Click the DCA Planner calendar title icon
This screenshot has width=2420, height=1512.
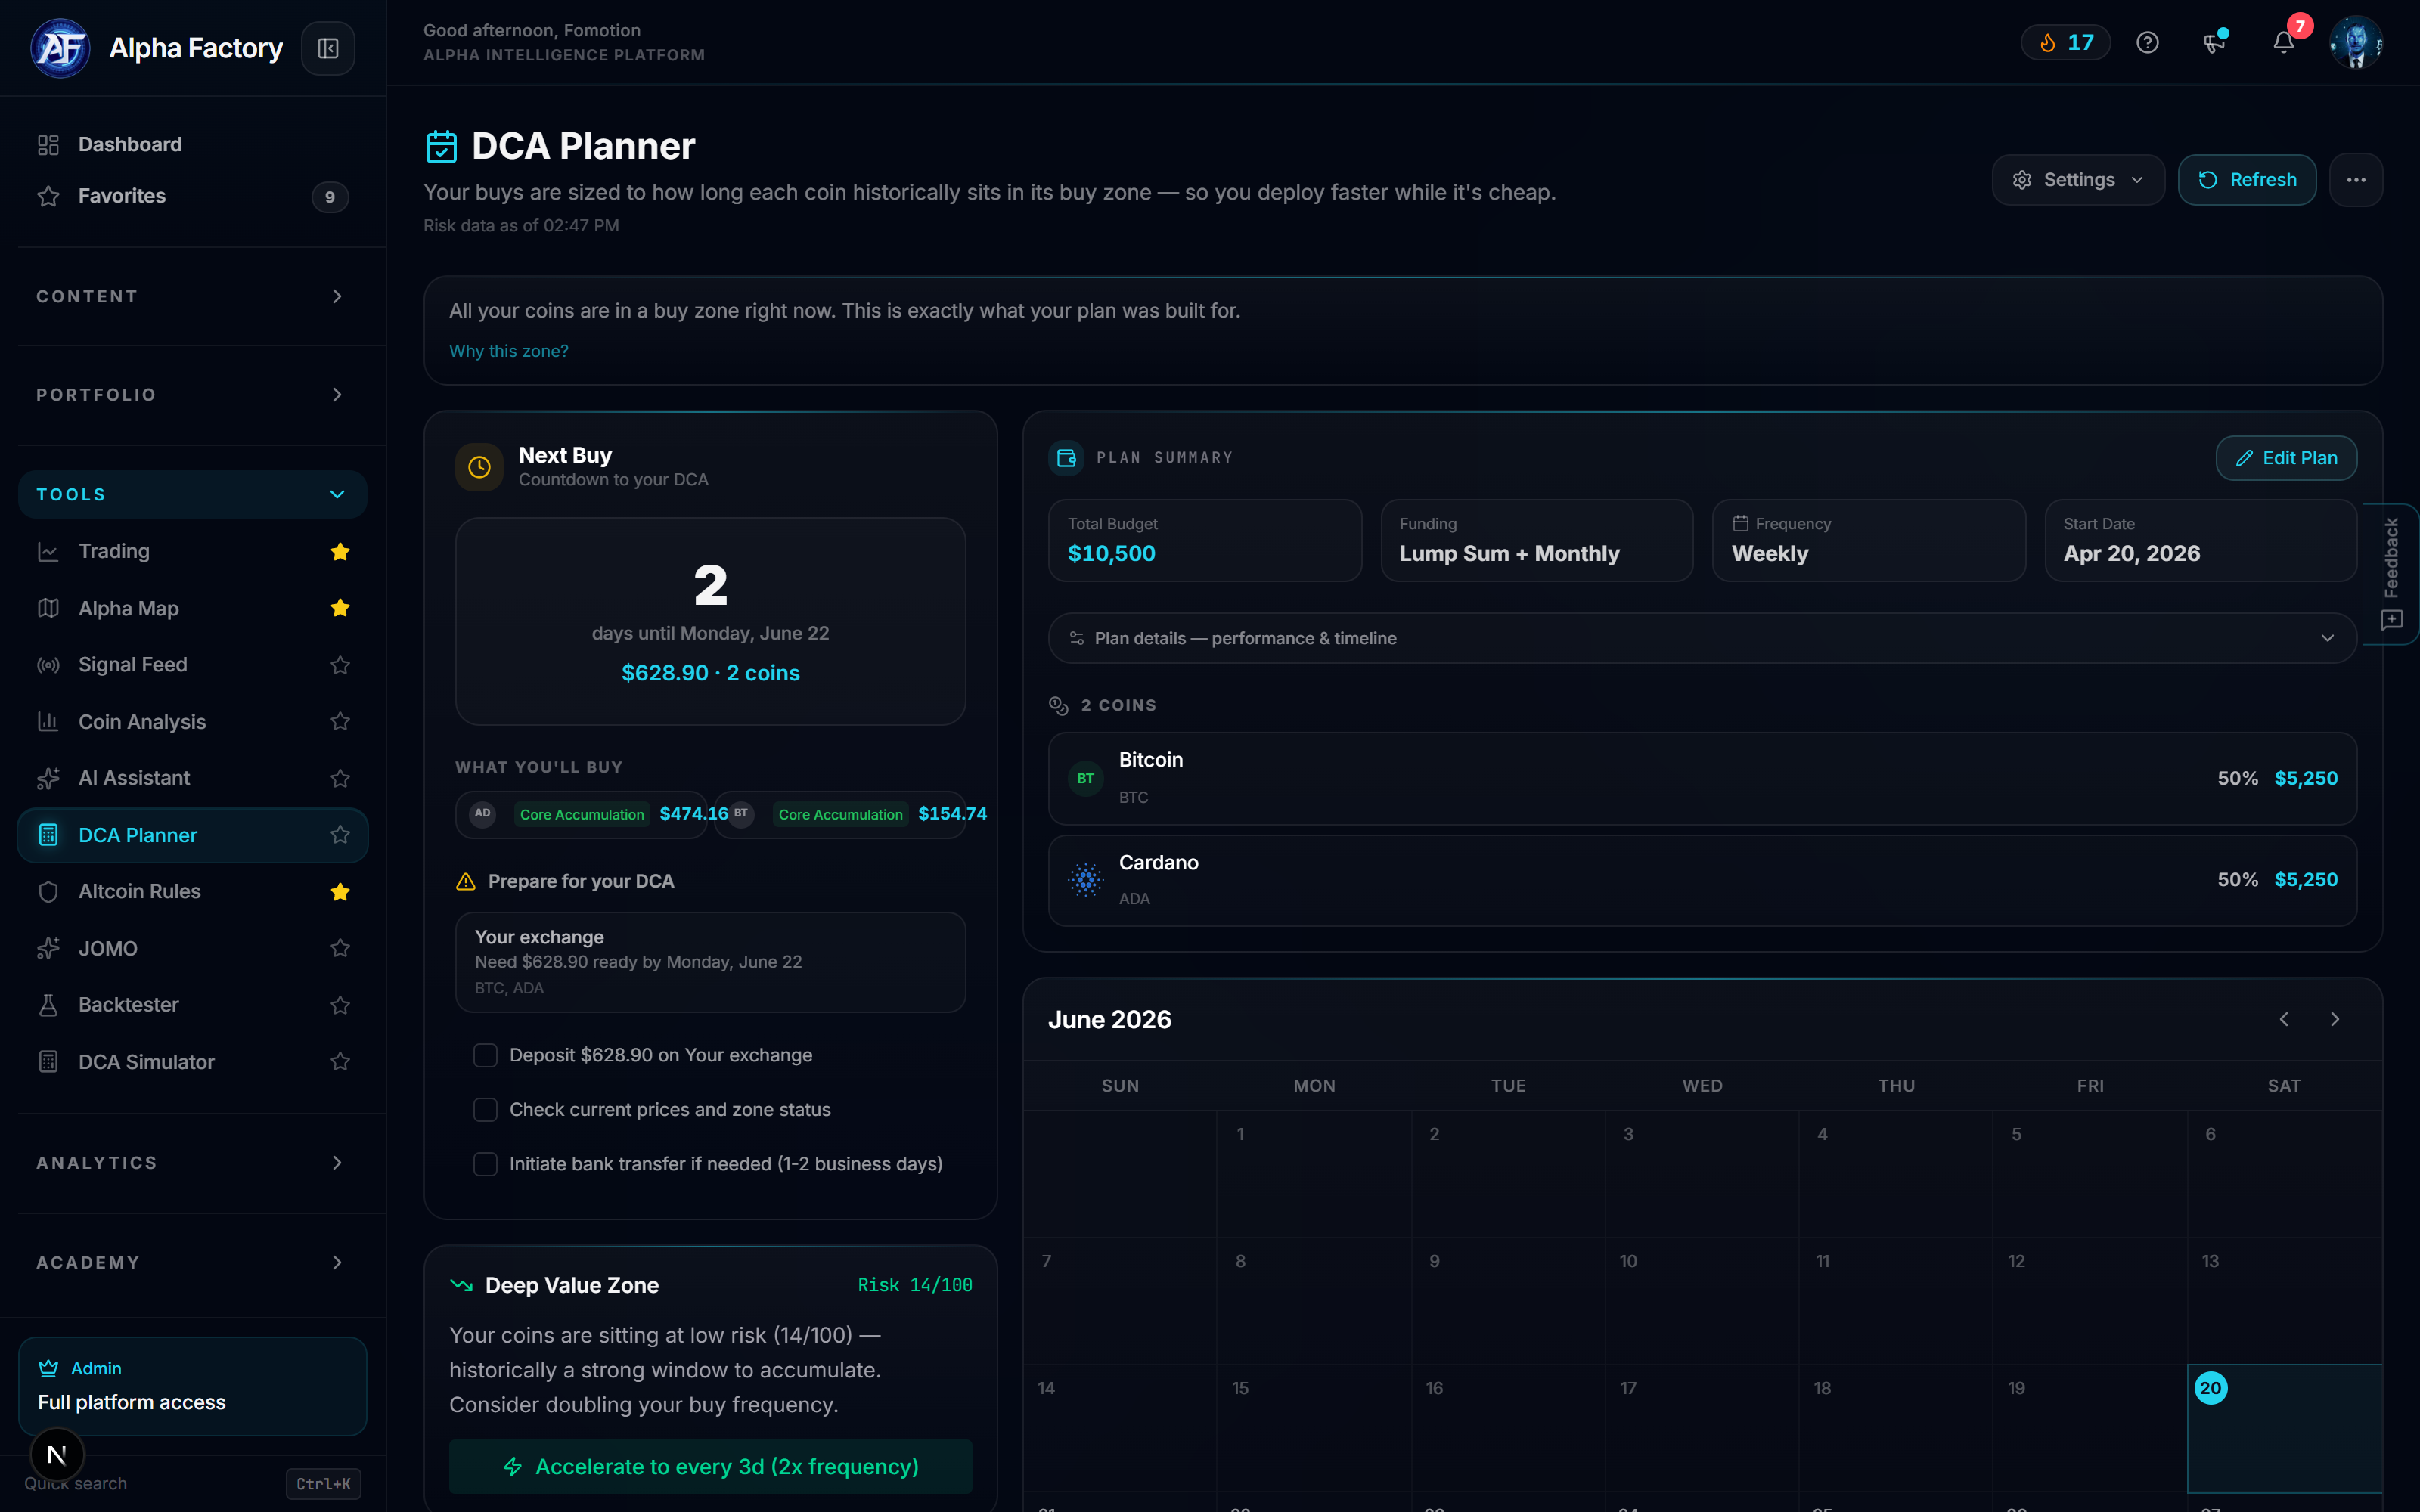tap(441, 147)
